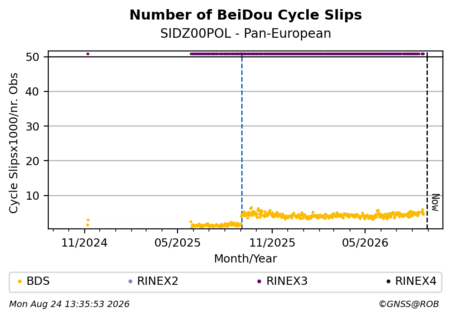Click the ©GNSS@ROB copyright text

click(409, 304)
